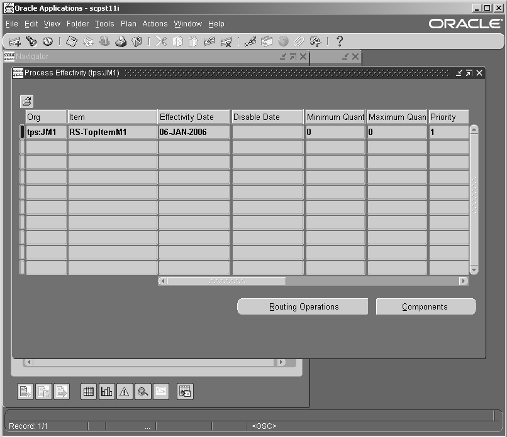Click the vertical scrollbar up arrow
This screenshot has width=507, height=437.
(474, 130)
